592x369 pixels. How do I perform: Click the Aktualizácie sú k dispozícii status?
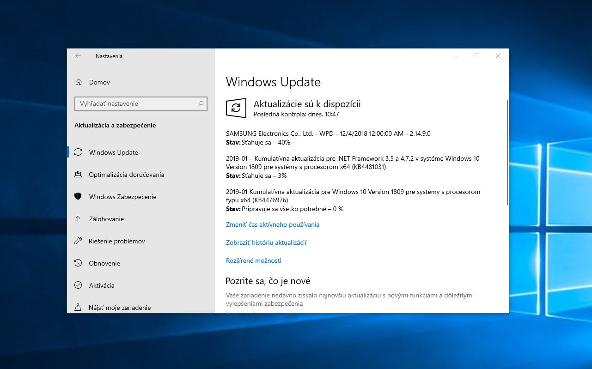pyautogui.click(x=307, y=104)
